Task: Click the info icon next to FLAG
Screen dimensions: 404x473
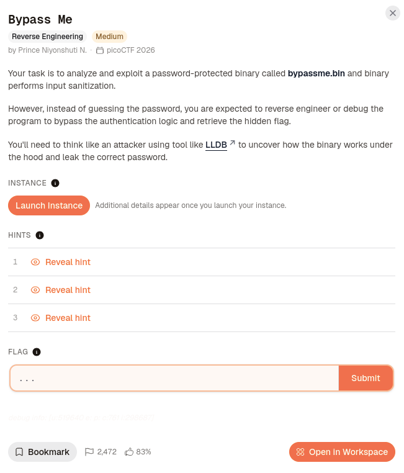Action: 37,352
